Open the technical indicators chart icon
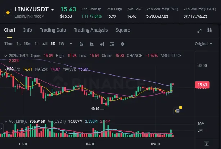Screen dimensions: 221x149 click(92, 44)
